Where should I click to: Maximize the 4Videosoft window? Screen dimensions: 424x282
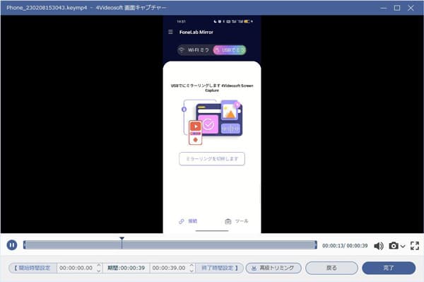click(x=397, y=8)
